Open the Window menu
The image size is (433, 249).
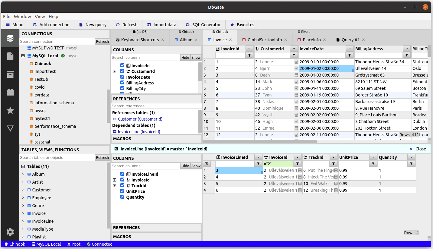22,16
